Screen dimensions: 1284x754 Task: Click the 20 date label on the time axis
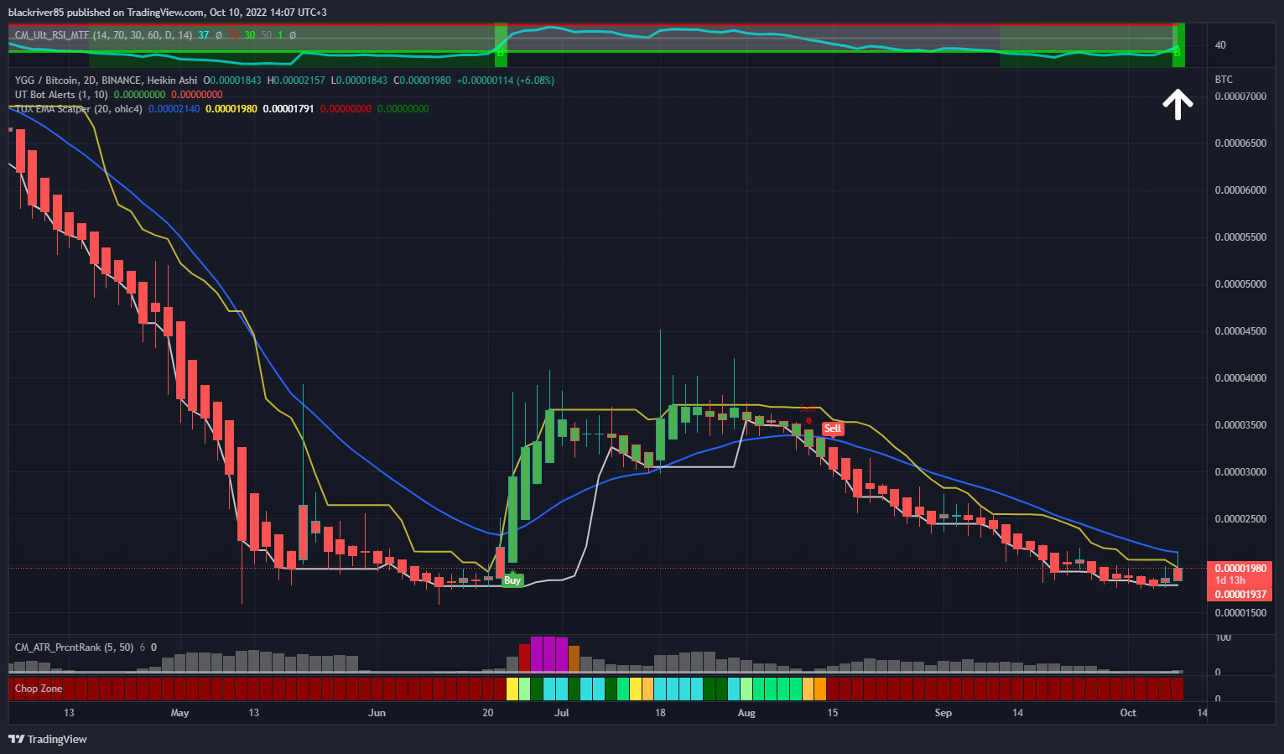pyautogui.click(x=488, y=713)
